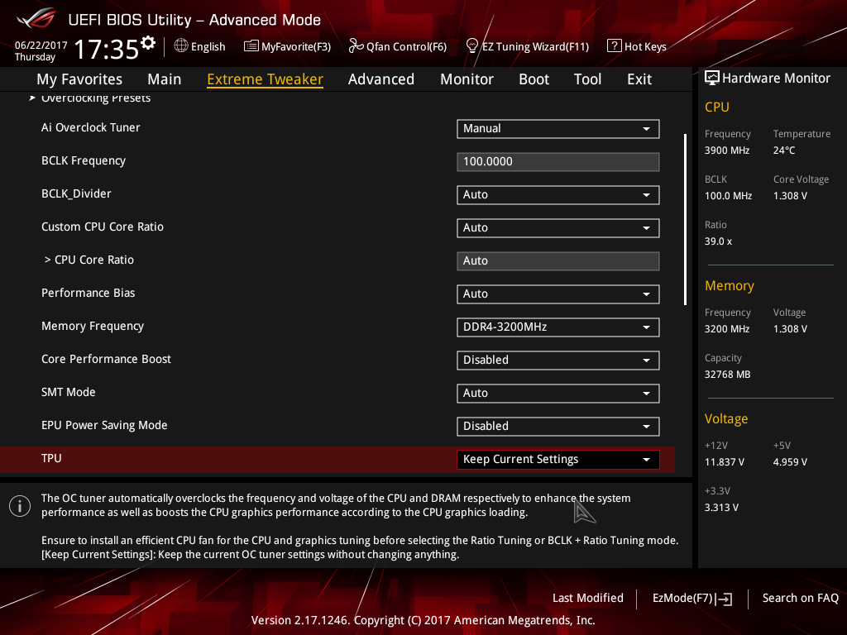Click the 17:35 clock display

(x=107, y=49)
